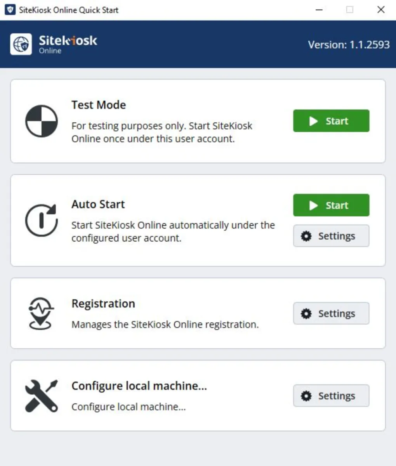The image size is (396, 466).
Task: Click the Test Mode crash-test icon
Action: 42,121
